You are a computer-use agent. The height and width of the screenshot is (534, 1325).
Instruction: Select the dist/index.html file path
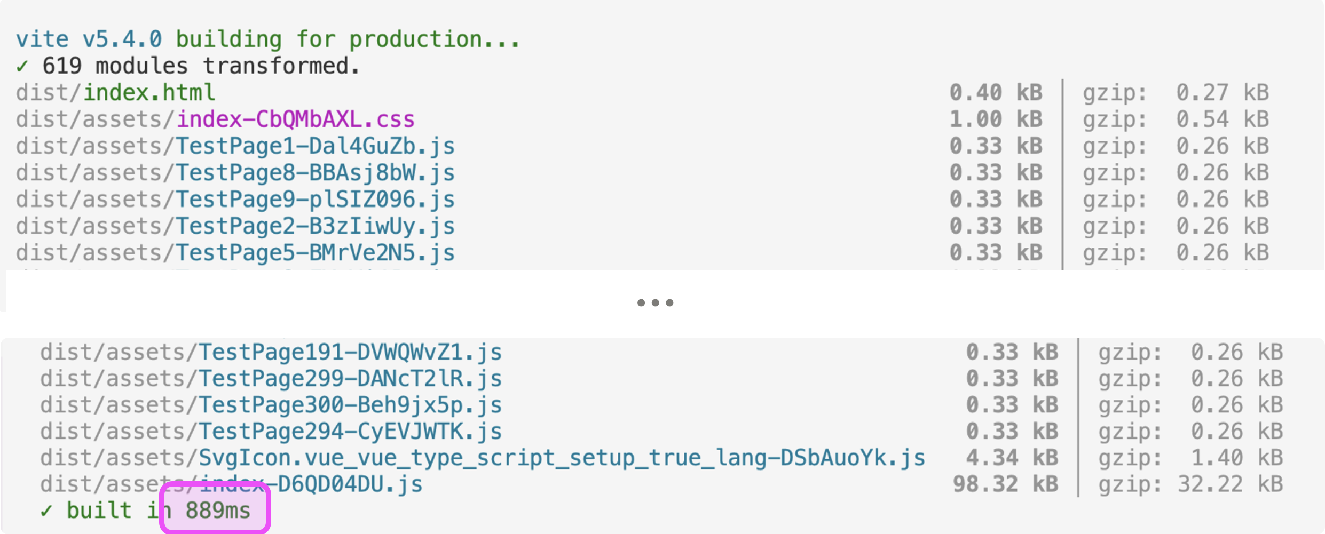[x=115, y=93]
